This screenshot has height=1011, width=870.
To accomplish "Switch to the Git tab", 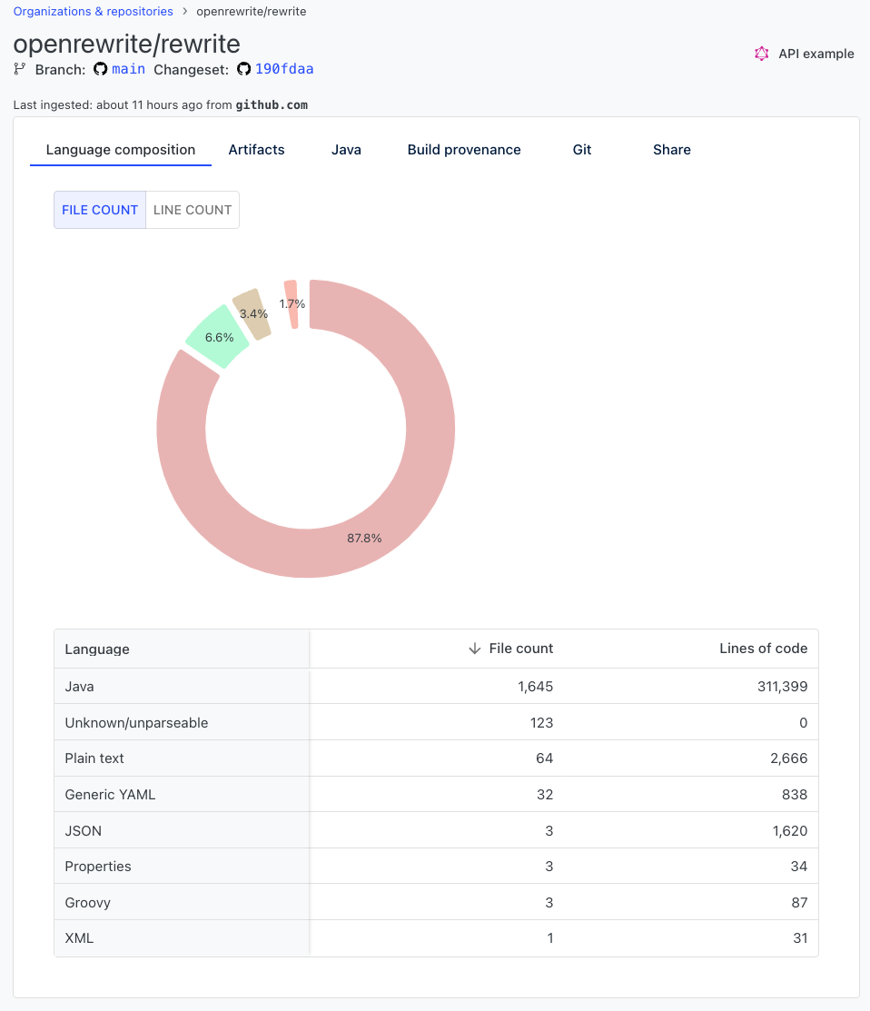I will pyautogui.click(x=582, y=150).
